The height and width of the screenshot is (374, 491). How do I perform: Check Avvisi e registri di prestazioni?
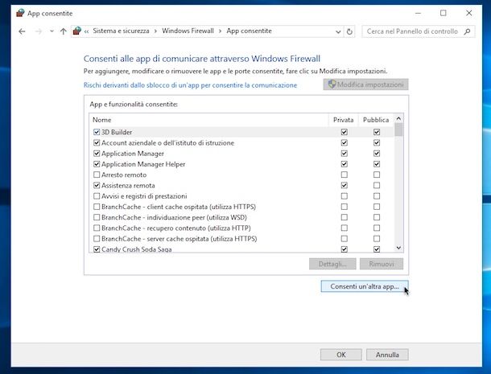[x=97, y=196]
